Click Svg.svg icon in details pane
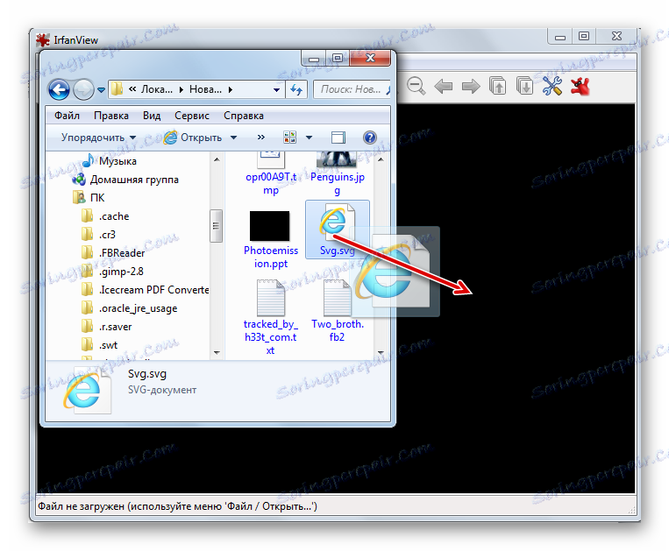This screenshot has width=669, height=551. [x=87, y=391]
